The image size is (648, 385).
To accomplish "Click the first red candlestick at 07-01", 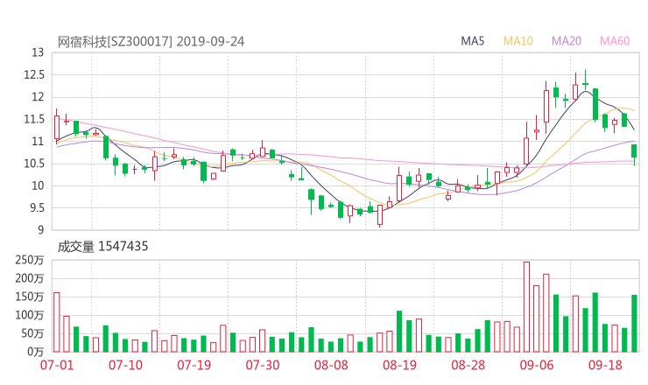I will tap(57, 127).
